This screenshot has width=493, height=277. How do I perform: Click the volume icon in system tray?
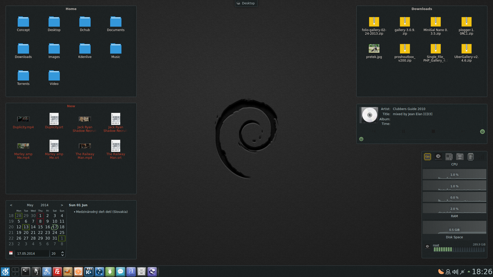[x=455, y=272]
